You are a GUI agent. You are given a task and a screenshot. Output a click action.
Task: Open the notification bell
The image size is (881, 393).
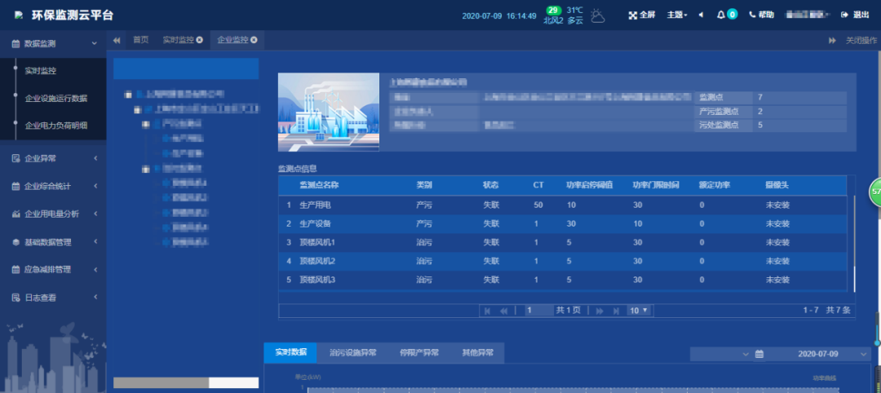click(721, 15)
